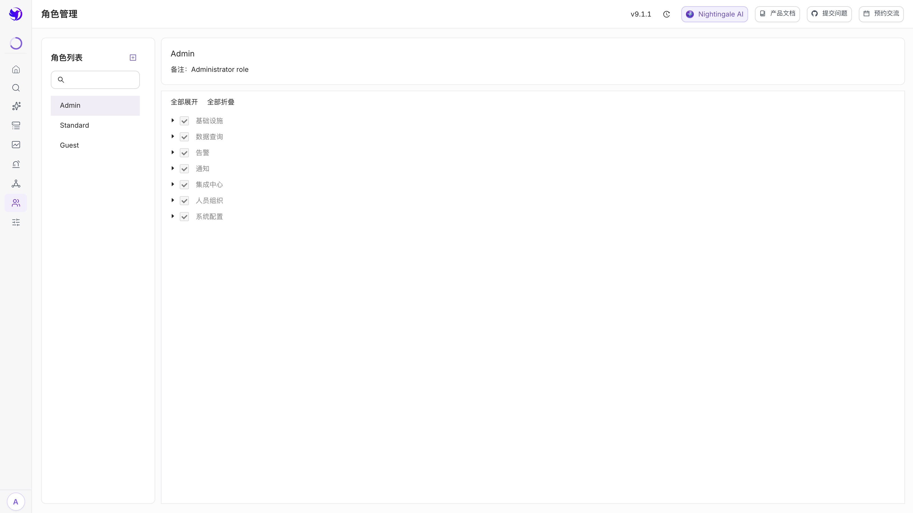Open the system settings sliders icon

point(16,222)
